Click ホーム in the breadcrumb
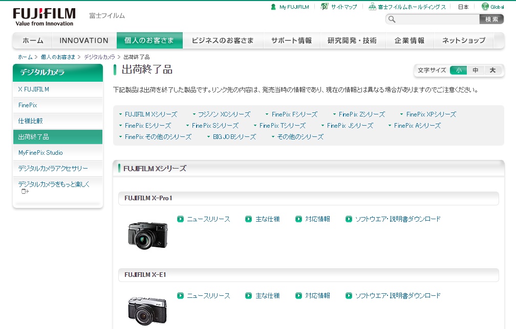Viewport: 516px width, 329px height. (26, 57)
